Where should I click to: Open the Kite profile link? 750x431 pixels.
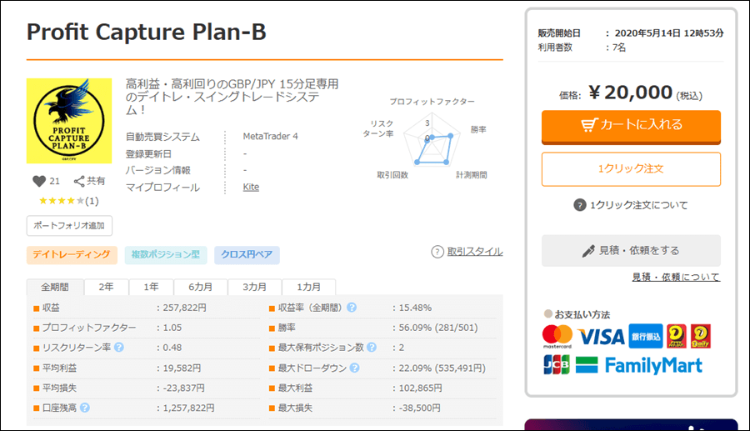click(x=251, y=187)
